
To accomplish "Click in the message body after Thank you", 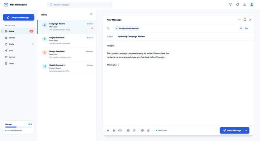I will pyautogui.click(x=118, y=65).
